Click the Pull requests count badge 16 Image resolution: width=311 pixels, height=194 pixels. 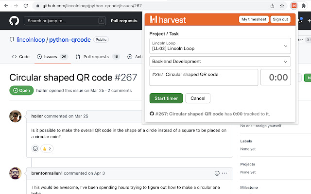116,57
